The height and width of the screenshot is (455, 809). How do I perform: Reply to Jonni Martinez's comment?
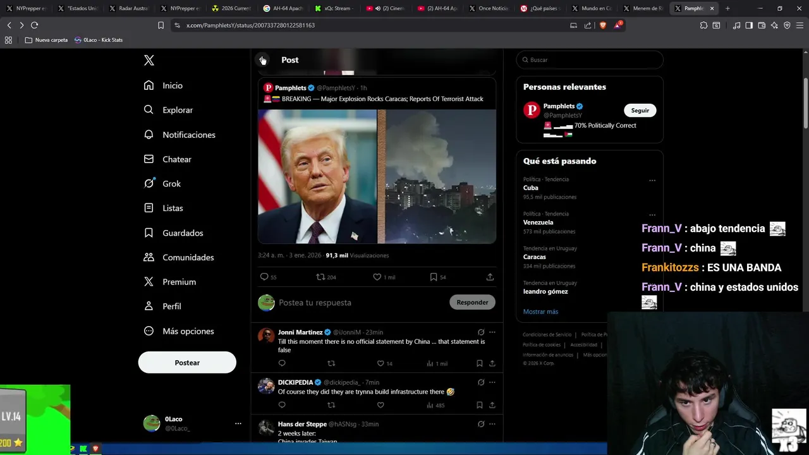[282, 363]
